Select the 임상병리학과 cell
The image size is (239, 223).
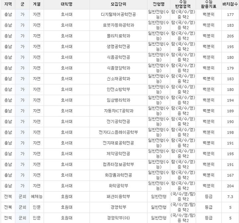point(119,100)
